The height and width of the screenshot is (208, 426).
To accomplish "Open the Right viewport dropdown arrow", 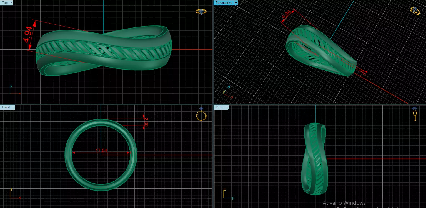I will pyautogui.click(x=227, y=107).
